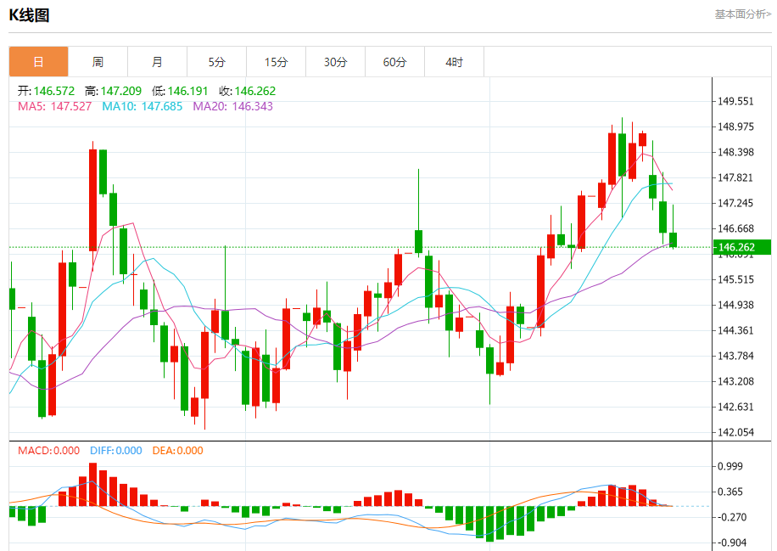777x551 pixels.
Task: Switch to the 月 monthly tab
Action: [158, 62]
